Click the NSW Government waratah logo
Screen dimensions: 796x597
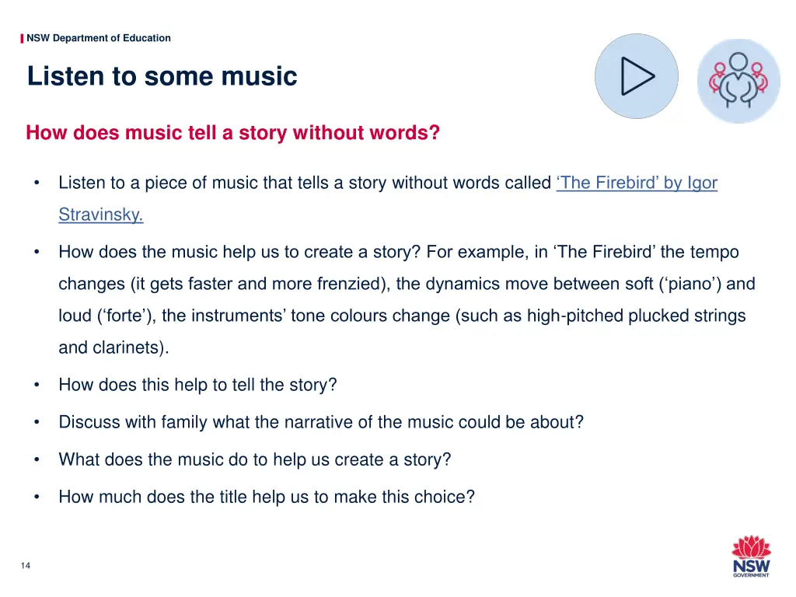click(752, 556)
